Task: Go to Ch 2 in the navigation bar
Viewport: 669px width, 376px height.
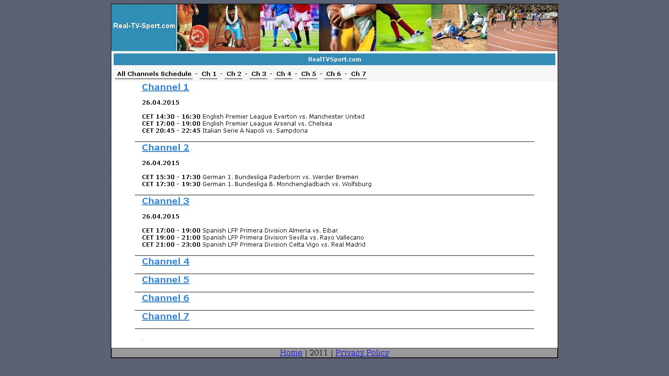Action: (x=233, y=74)
